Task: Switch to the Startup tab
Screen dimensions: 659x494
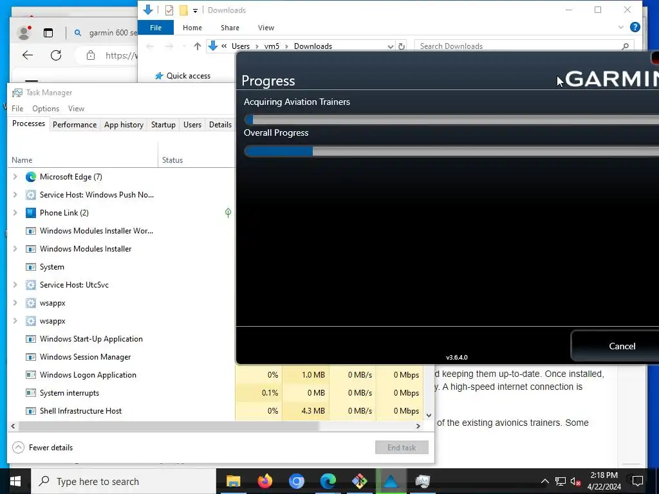Action: coord(163,125)
